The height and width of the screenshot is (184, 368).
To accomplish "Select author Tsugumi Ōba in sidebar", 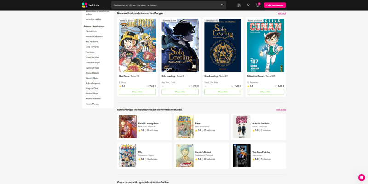I will tap(91, 88).
